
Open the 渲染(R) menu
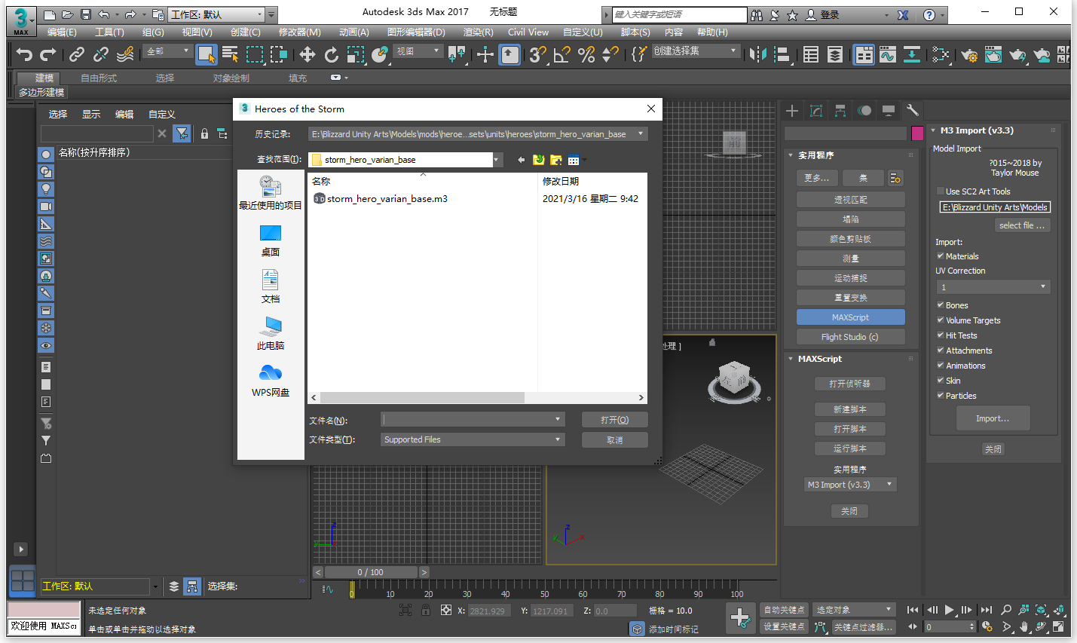tap(478, 32)
